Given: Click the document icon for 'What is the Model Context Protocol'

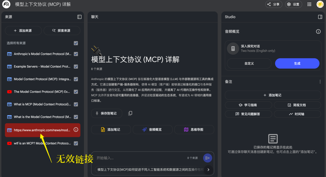Looking at the screenshot, I should click(9, 117).
